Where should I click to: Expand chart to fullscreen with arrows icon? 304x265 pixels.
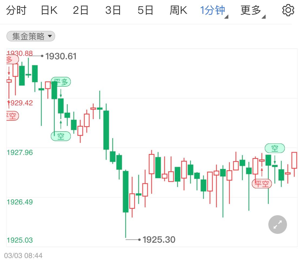(278, 224)
